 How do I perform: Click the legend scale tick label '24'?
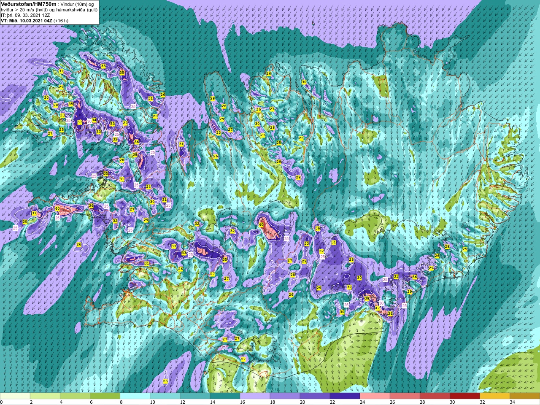(x=362, y=402)
